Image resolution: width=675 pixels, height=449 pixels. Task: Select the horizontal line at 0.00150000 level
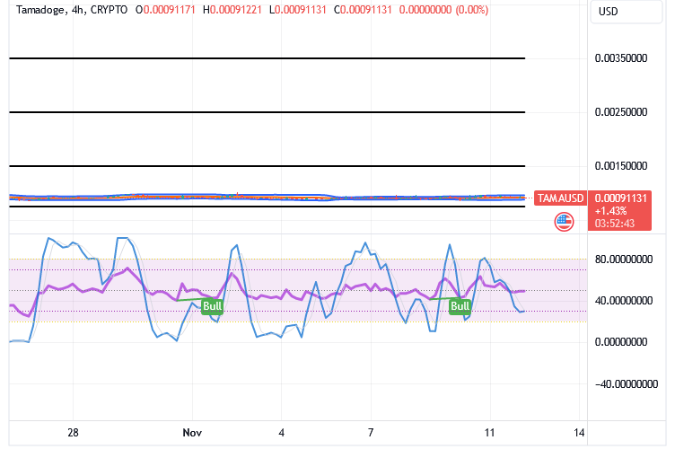(267, 166)
